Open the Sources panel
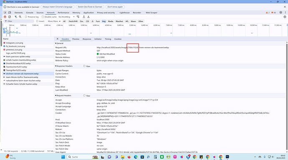The image size is (288, 160). [x=40, y=12]
